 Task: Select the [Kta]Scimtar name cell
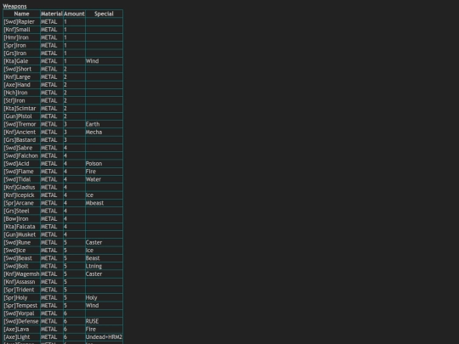[21, 109]
